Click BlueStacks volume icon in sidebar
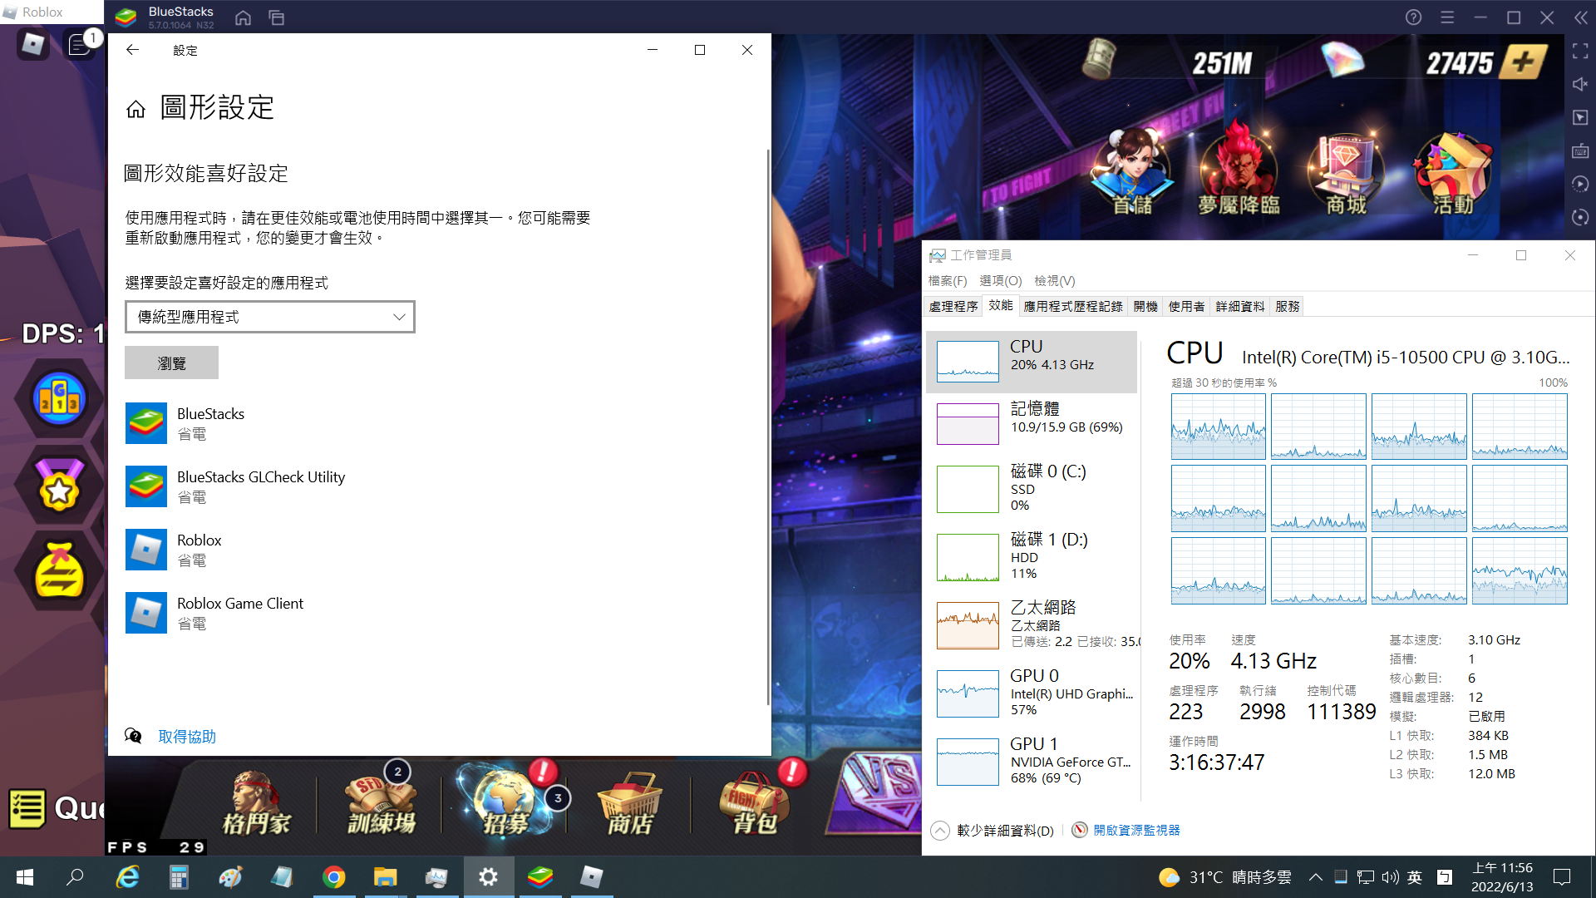 pyautogui.click(x=1580, y=84)
